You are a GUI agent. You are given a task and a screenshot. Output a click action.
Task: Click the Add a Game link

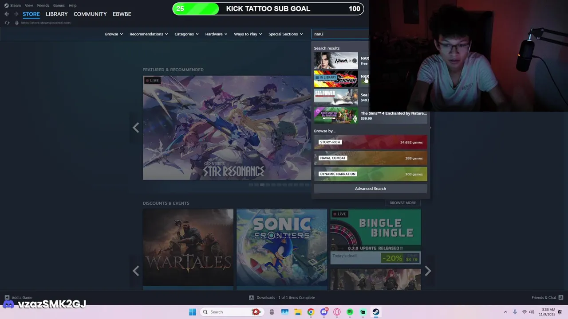22,298
